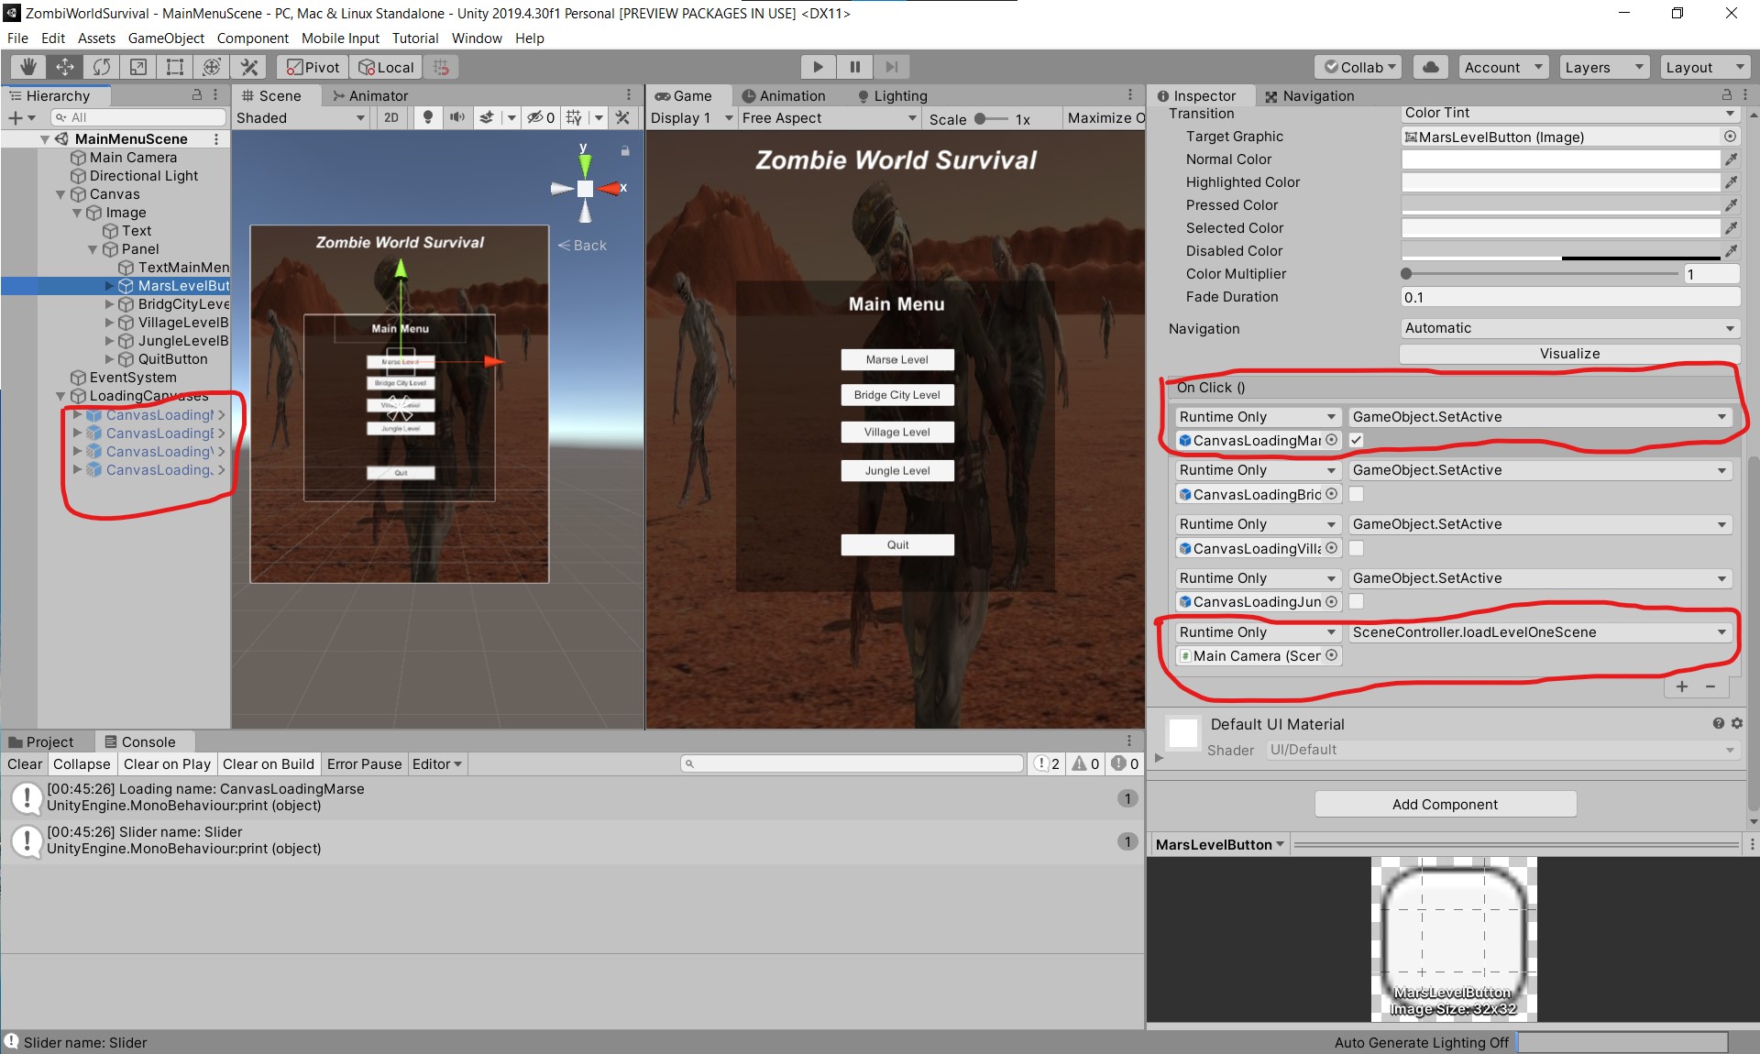Viewport: 1760px width, 1054px height.
Task: Remove selected On Click event entry
Action: click(x=1710, y=686)
